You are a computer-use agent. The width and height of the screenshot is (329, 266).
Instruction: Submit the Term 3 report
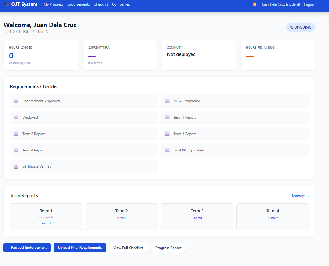pyautogui.click(x=197, y=218)
